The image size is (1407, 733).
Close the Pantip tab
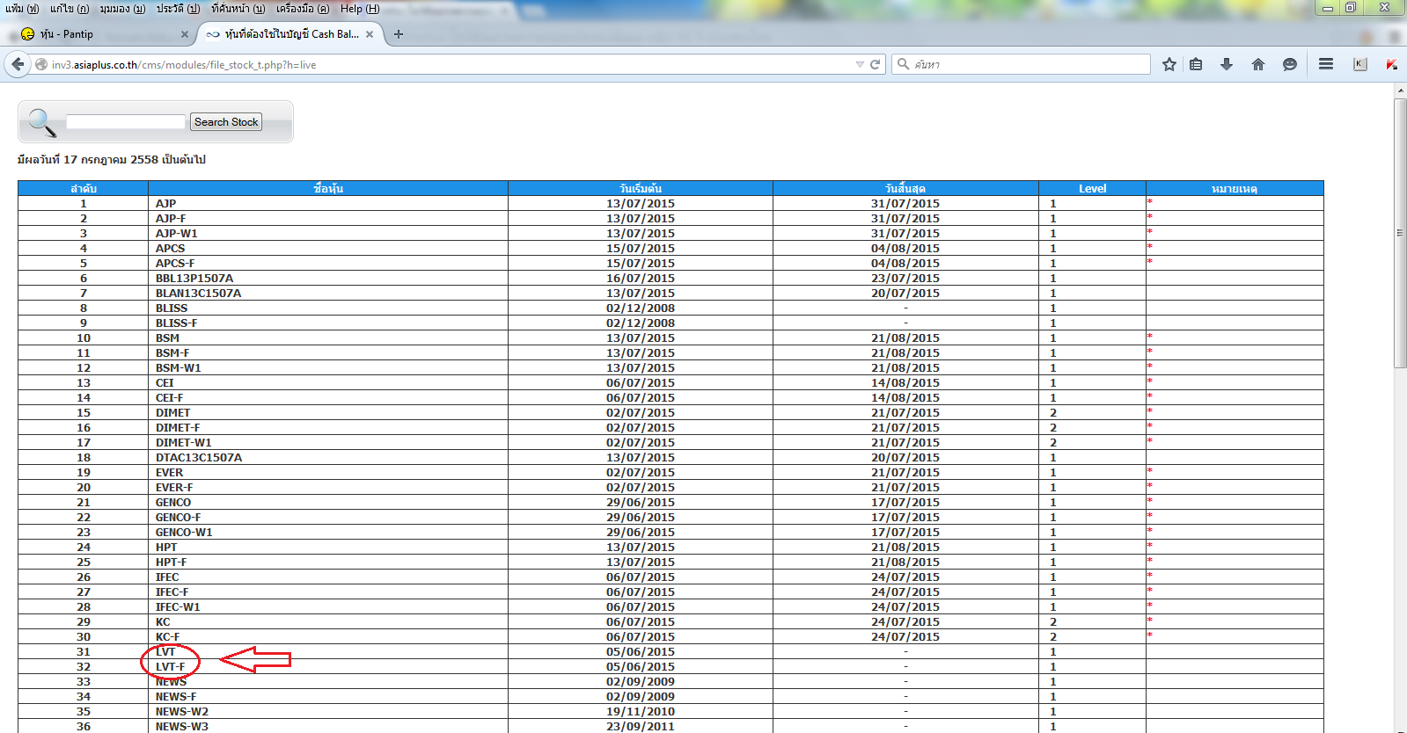click(184, 34)
